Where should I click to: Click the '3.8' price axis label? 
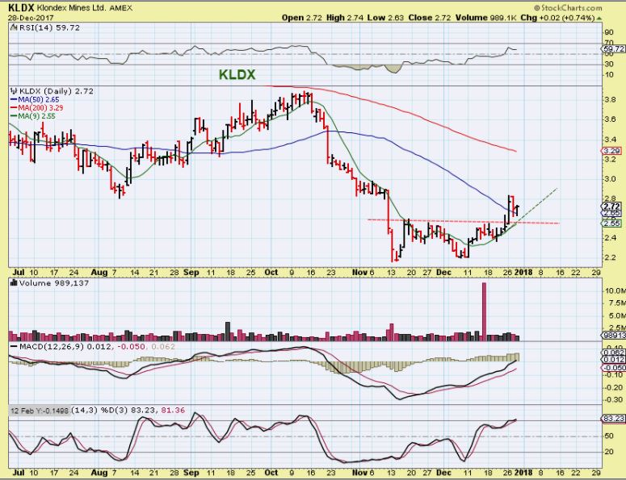pyautogui.click(x=610, y=99)
